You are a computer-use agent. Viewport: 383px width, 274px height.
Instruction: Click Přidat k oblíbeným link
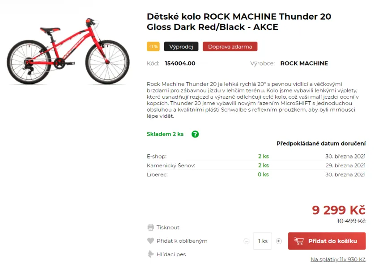click(182, 241)
